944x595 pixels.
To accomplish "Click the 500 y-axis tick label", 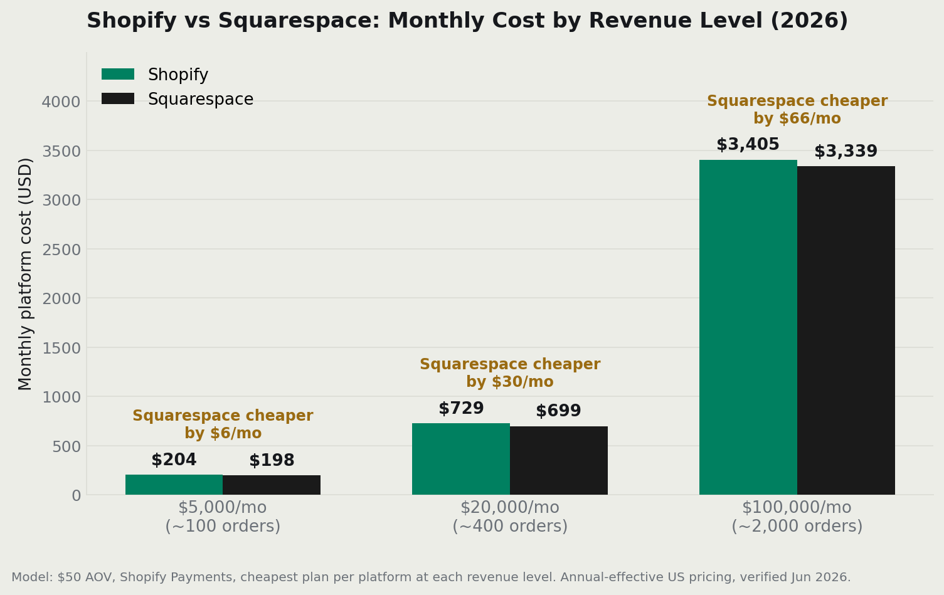I will click(x=66, y=446).
